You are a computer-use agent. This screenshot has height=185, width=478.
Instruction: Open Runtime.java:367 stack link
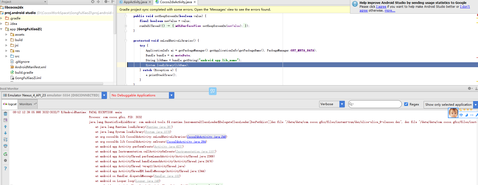[x=159, y=127]
